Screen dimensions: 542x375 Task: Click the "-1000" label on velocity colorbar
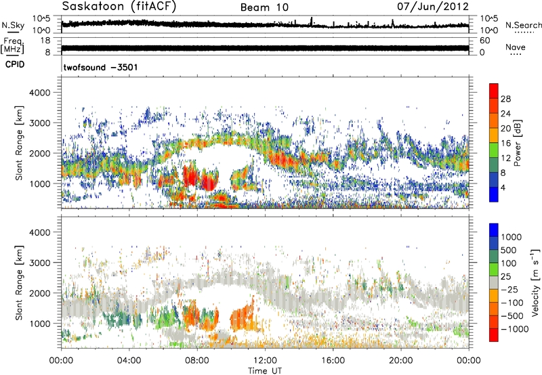[x=515, y=329]
